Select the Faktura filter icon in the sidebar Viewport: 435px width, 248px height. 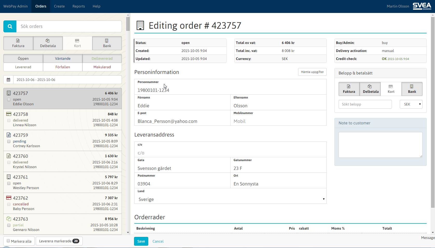pyautogui.click(x=18, y=41)
